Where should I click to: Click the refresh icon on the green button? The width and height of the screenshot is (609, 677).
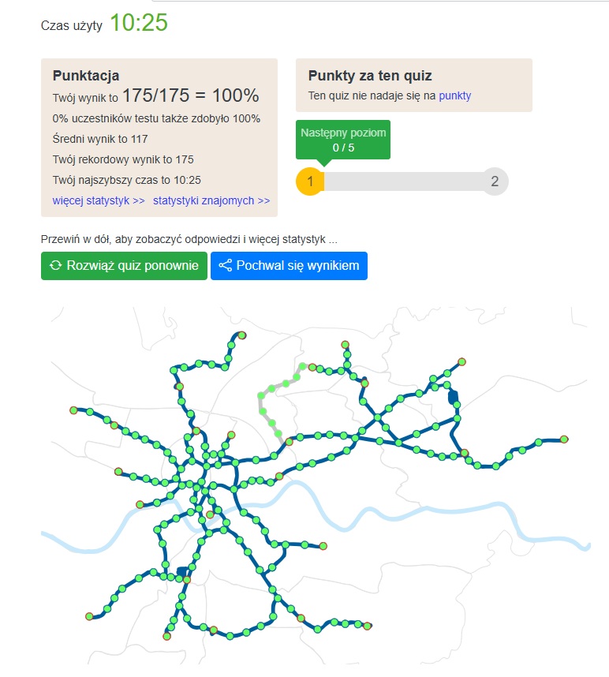tap(56, 266)
